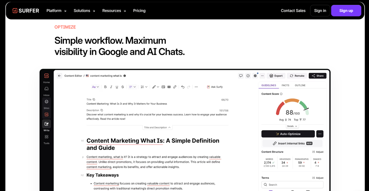Click Contact Sales link
The width and height of the screenshot is (369, 191).
[x=293, y=11]
